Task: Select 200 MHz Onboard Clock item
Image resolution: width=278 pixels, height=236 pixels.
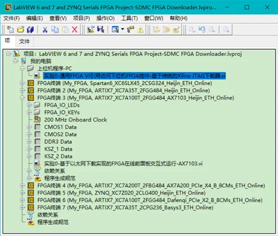Action: click(x=75, y=120)
